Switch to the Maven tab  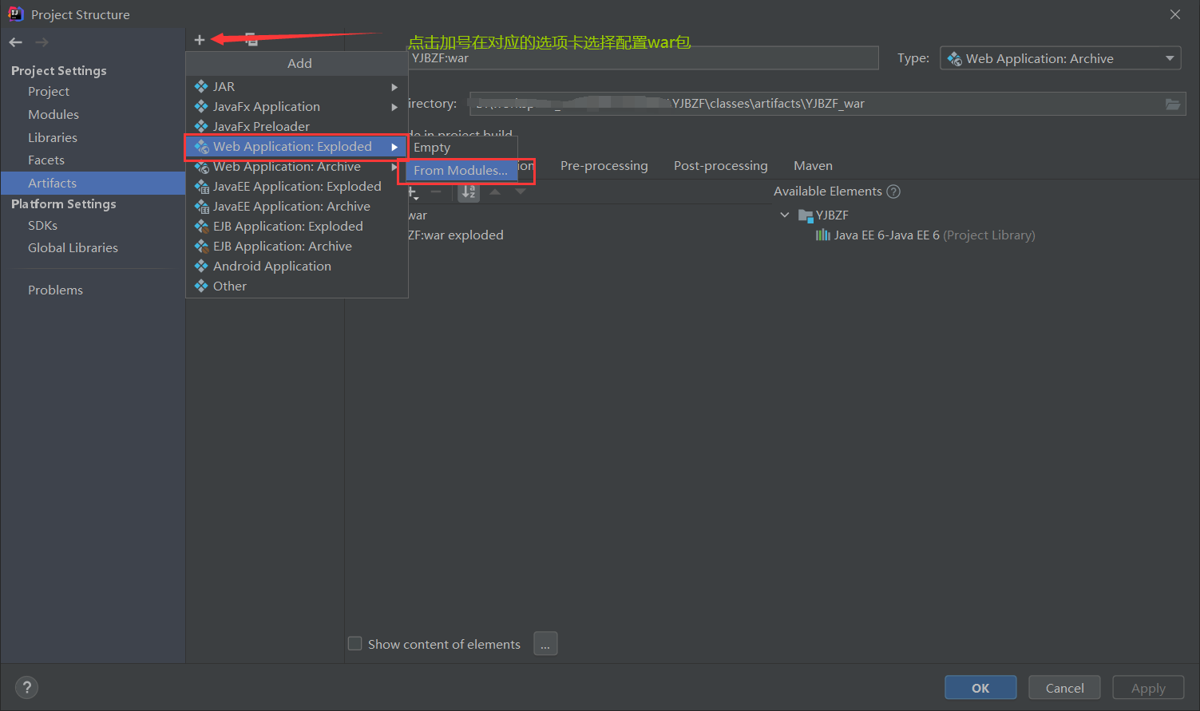pos(813,166)
